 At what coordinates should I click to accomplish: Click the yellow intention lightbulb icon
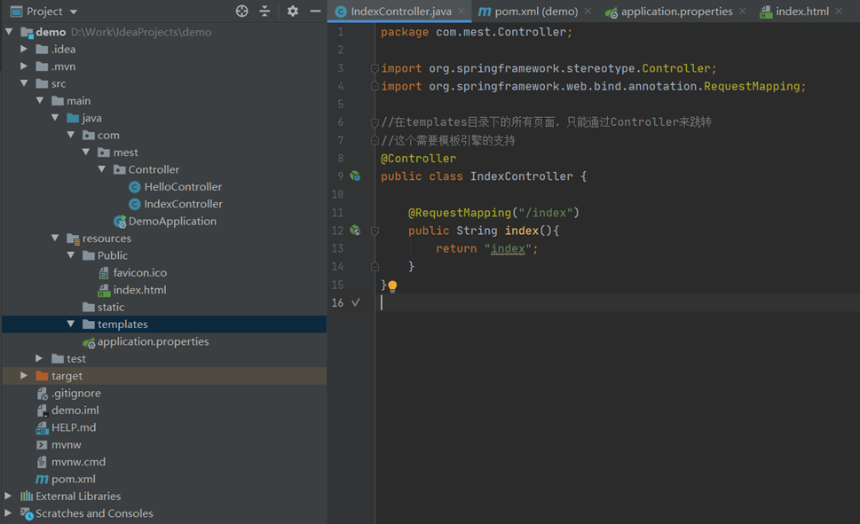[x=392, y=285]
